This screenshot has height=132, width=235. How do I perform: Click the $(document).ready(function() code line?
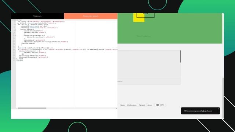pos(35,48)
